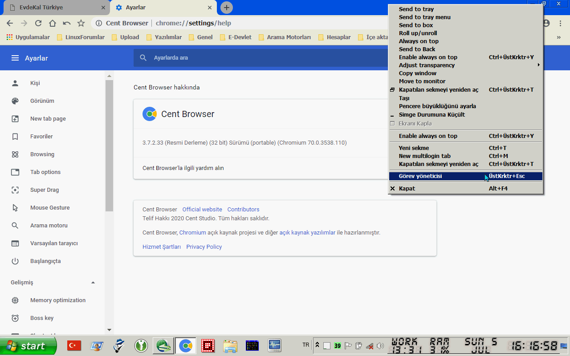Viewport: 570px width, 356px height.
Task: Choose Yeni sekme from the menu
Action: (x=466, y=148)
